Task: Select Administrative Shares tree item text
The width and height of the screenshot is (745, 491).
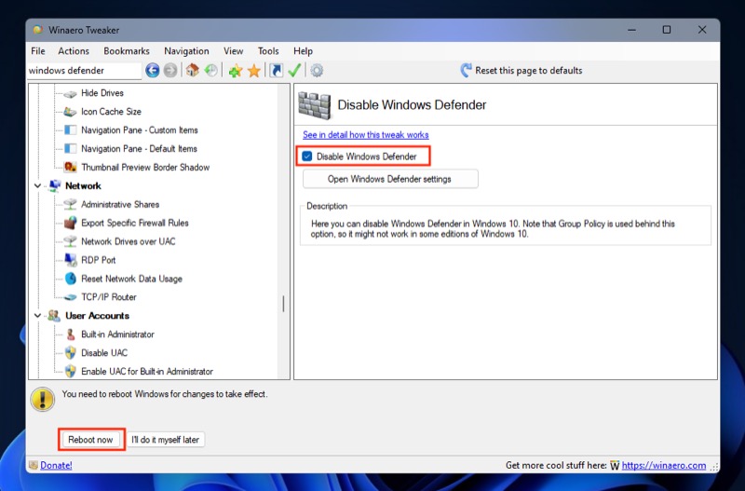Action: (x=120, y=204)
